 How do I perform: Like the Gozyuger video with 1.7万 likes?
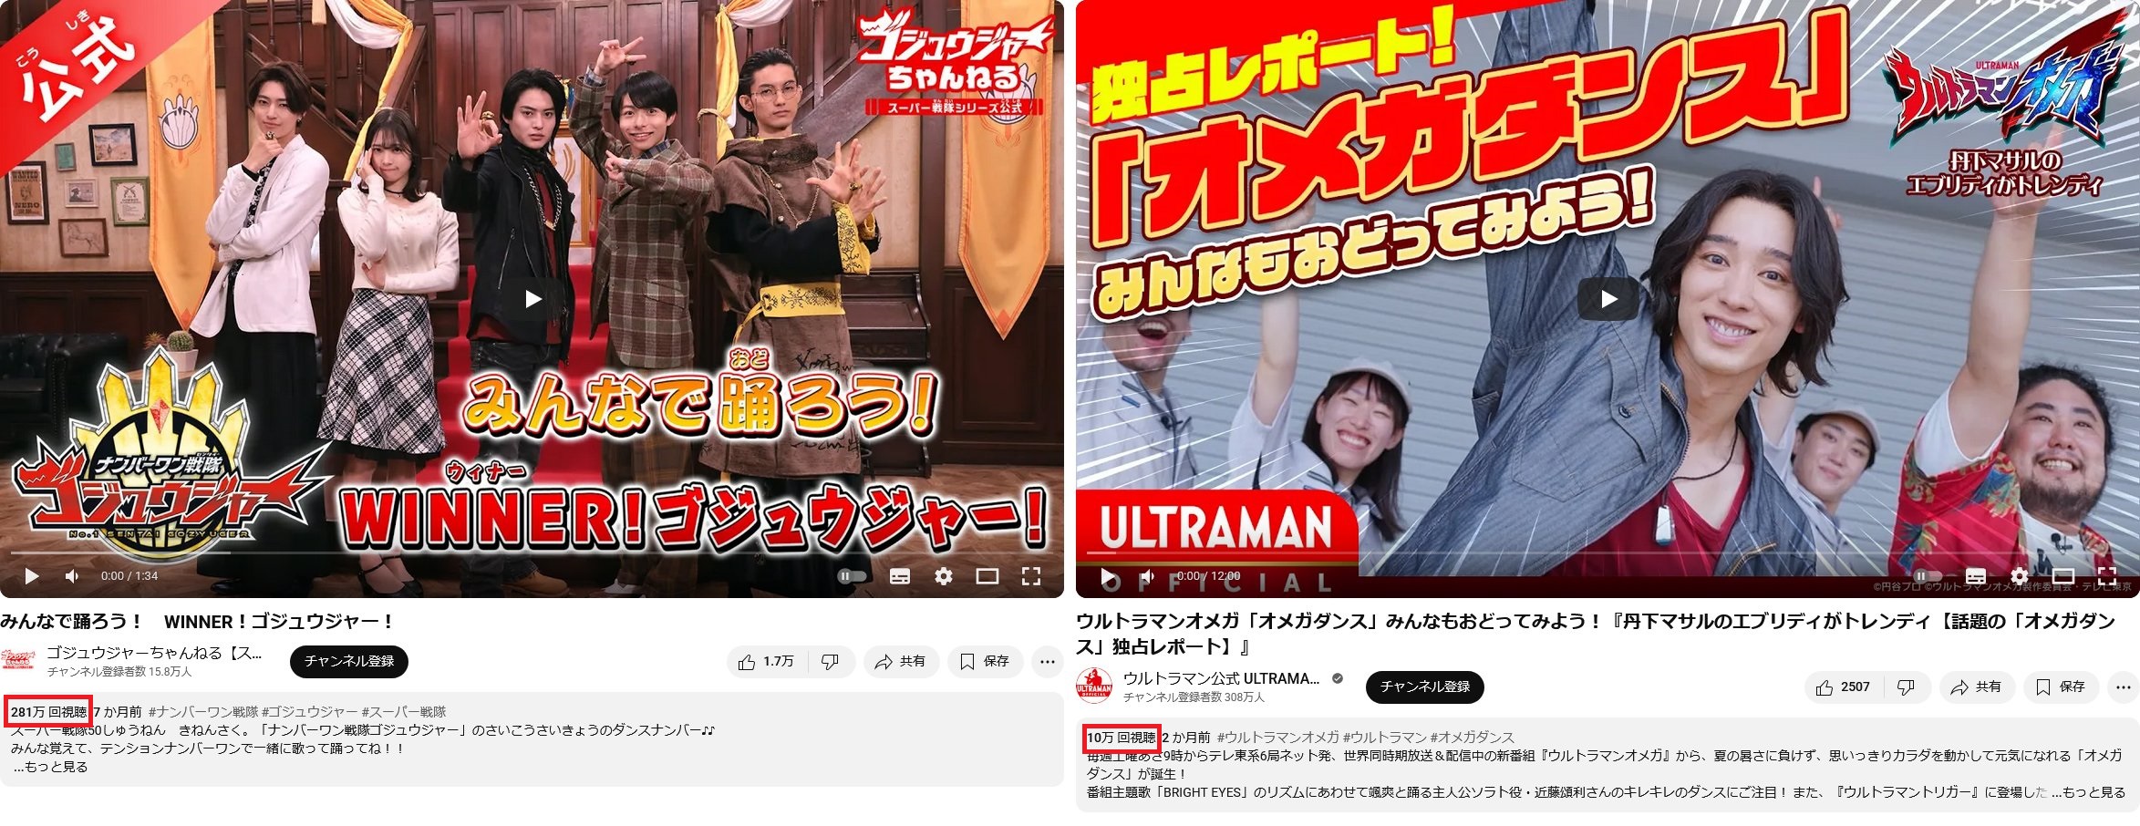(766, 662)
